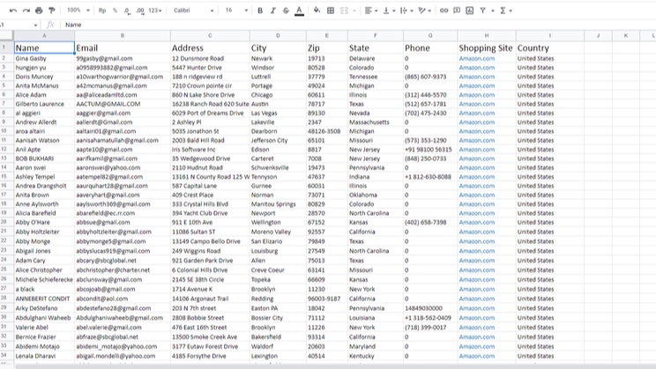656x369 pixels.
Task: Select column C header
Action: (x=210, y=35)
